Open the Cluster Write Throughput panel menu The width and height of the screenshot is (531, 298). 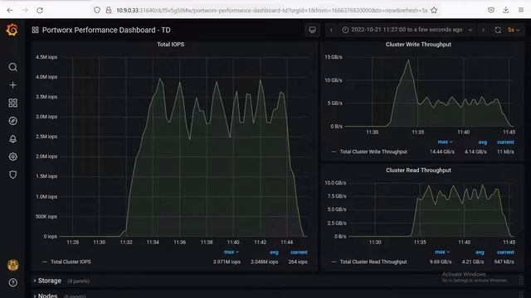click(418, 44)
